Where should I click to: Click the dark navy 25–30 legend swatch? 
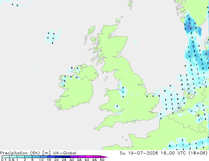67,157
